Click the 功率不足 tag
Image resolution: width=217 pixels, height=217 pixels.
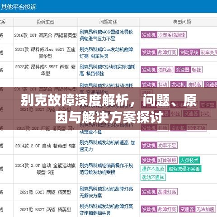167,146
